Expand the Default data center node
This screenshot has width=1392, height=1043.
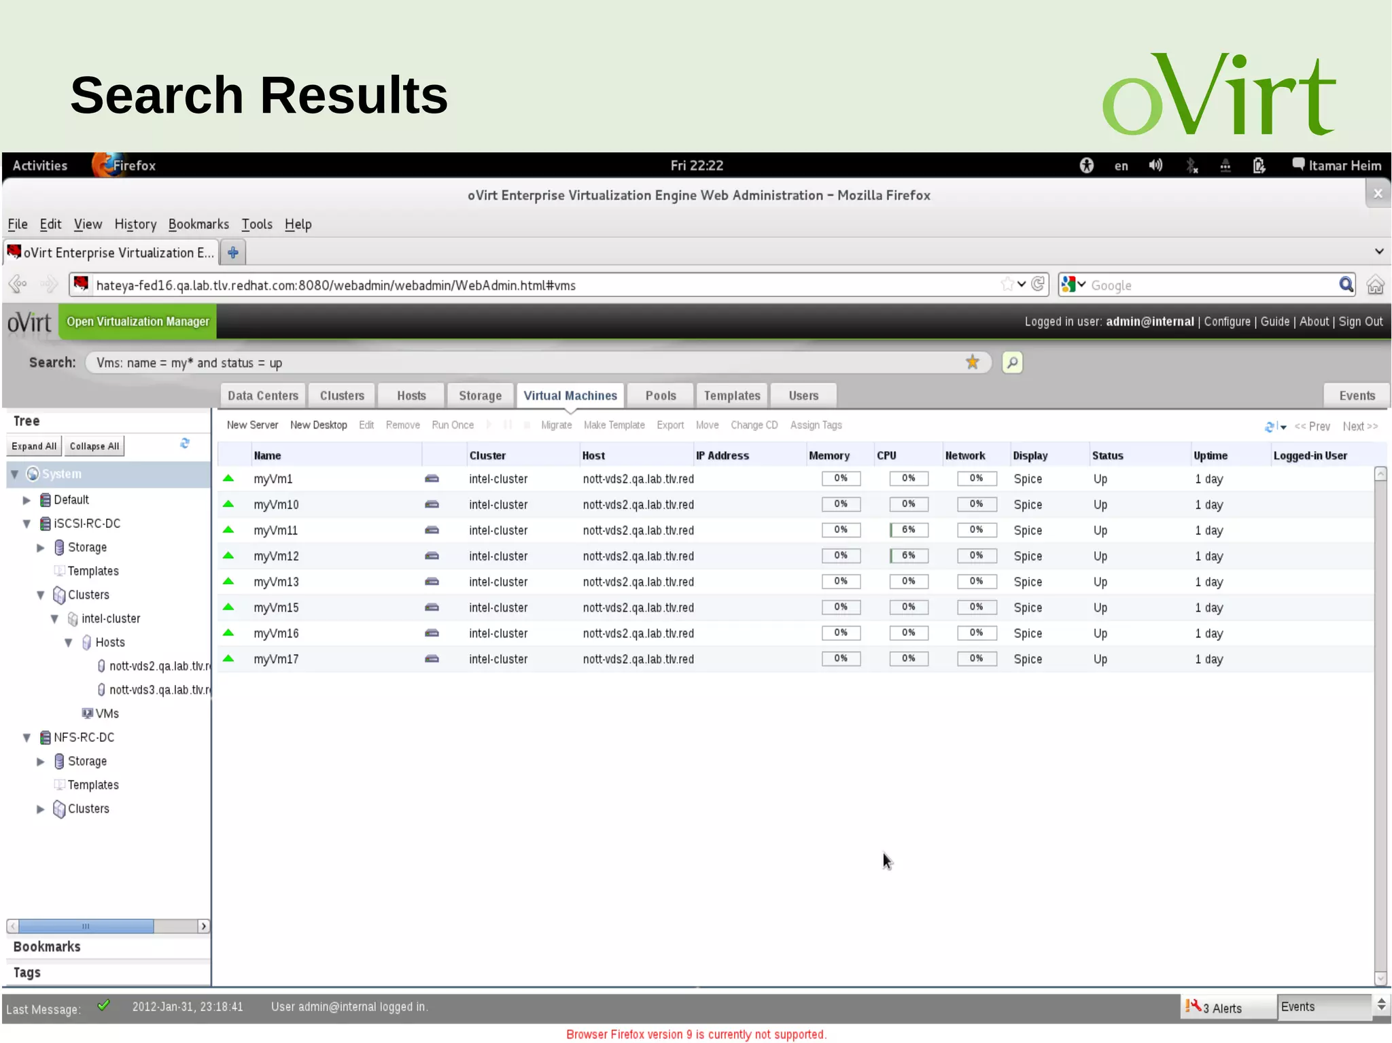click(x=27, y=500)
